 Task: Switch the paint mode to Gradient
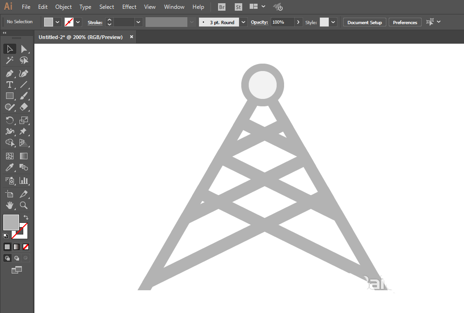16,247
